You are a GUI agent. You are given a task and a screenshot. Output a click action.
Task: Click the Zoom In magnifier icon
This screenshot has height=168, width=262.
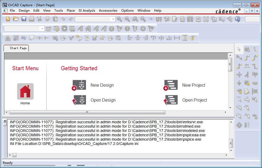119,19
